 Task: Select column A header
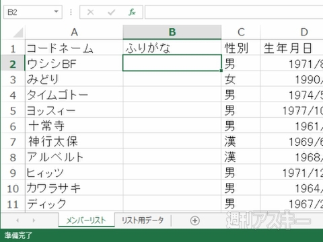[x=74, y=32]
